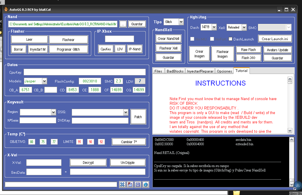The height and width of the screenshot is (195, 302).
Task: Click the Flashear button in Flasher
Action: tap(69, 40)
